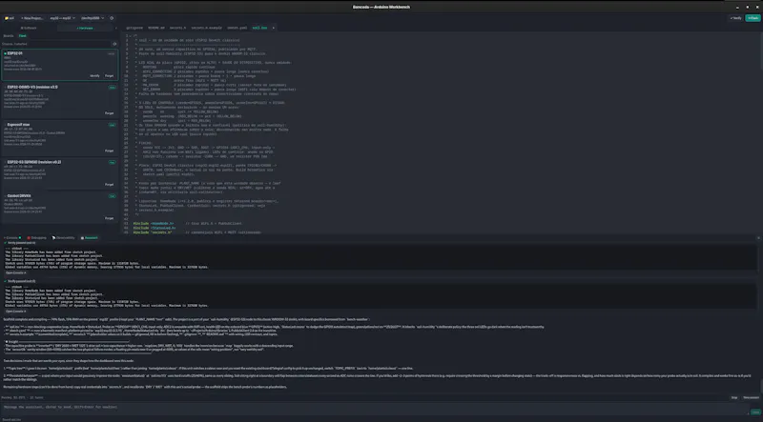The width and height of the screenshot is (763, 422).
Task: Click the first Open Console link
Action: (x=16, y=272)
